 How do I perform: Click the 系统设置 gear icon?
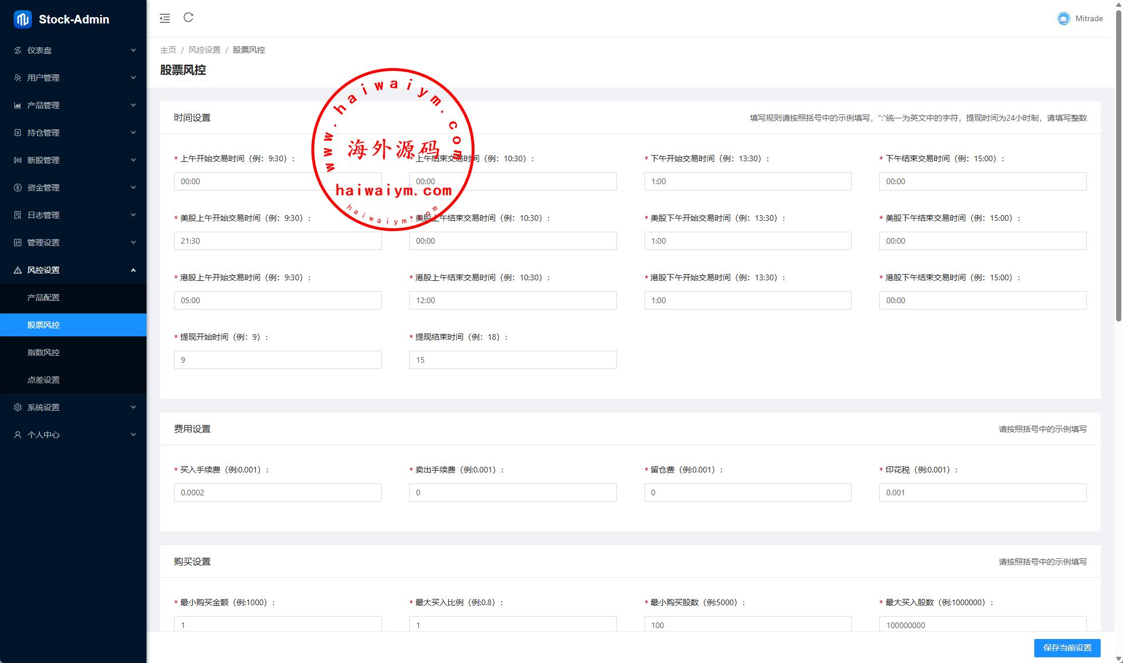coord(18,407)
